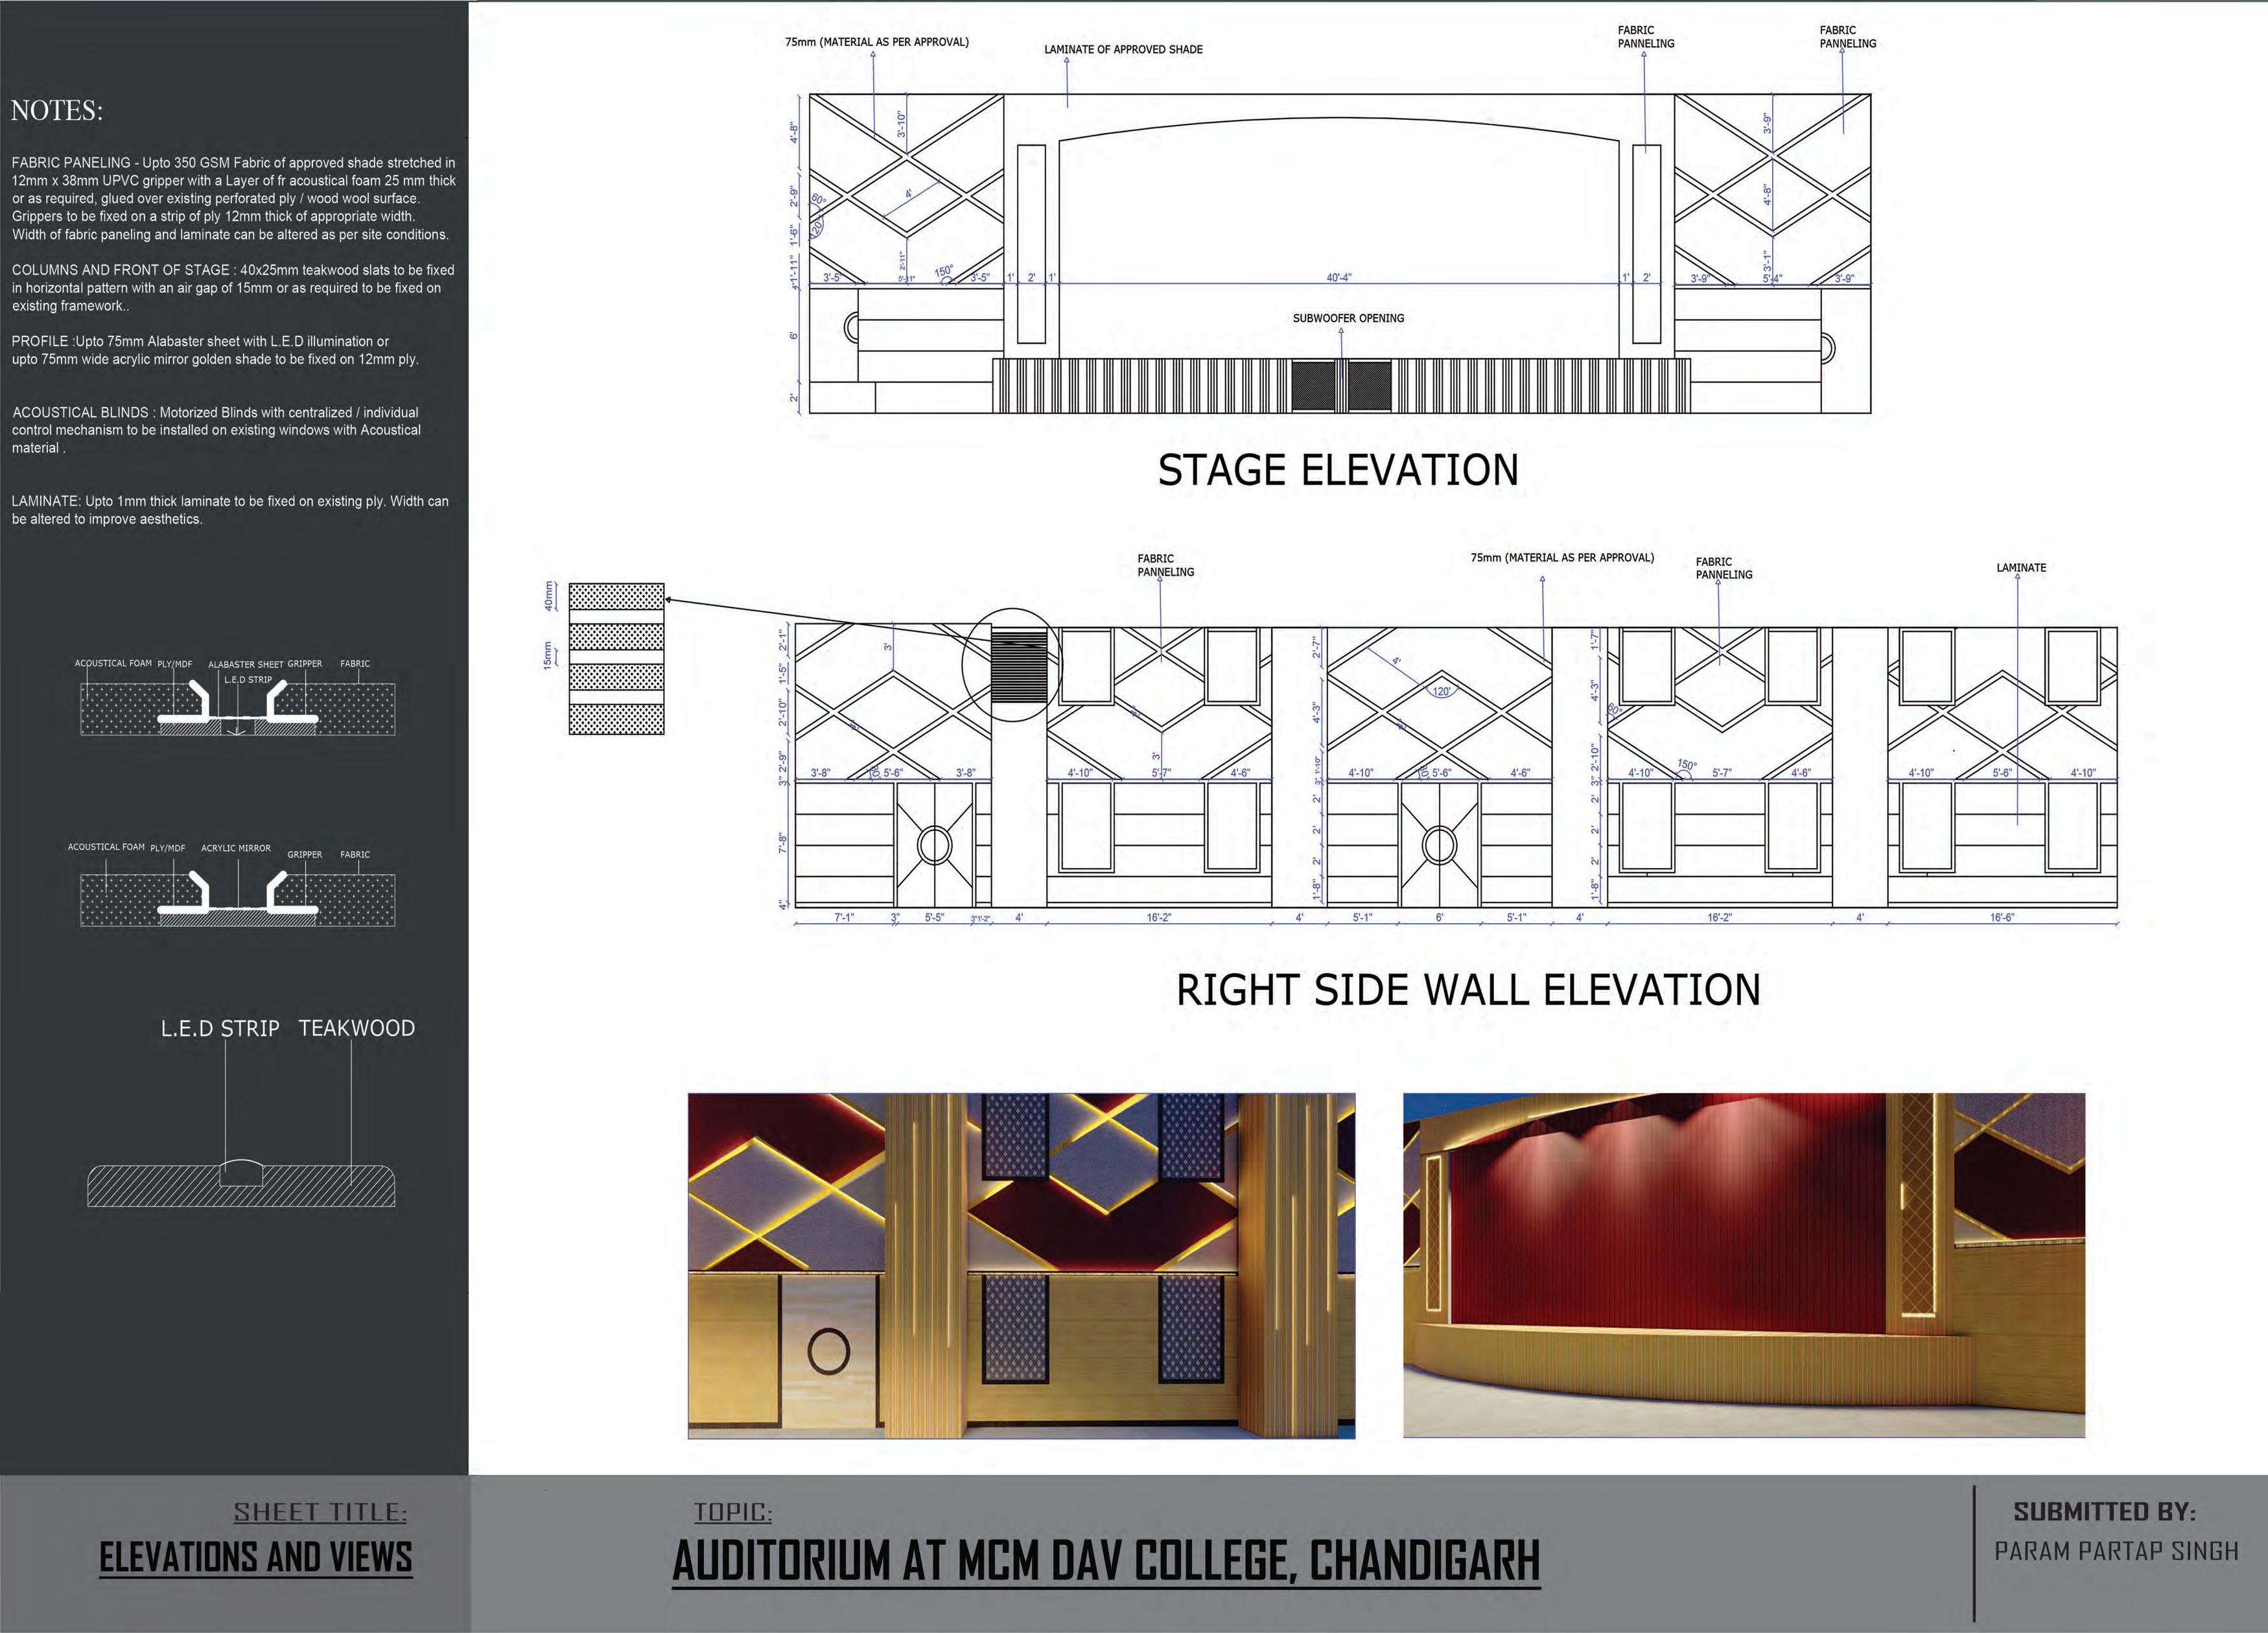This screenshot has width=2268, height=1633.
Task: Click the teakwood slat detail swatch
Action: point(616,659)
